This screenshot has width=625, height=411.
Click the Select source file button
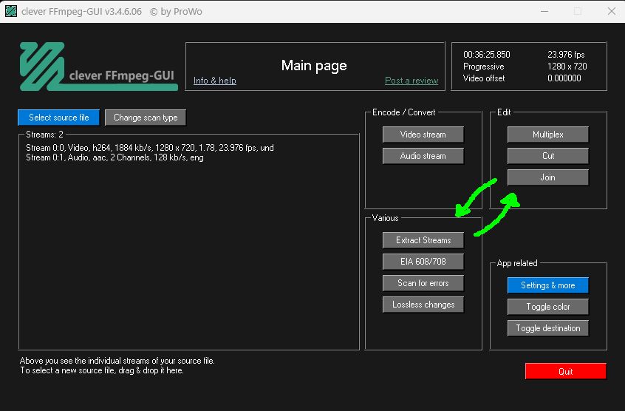click(x=58, y=118)
